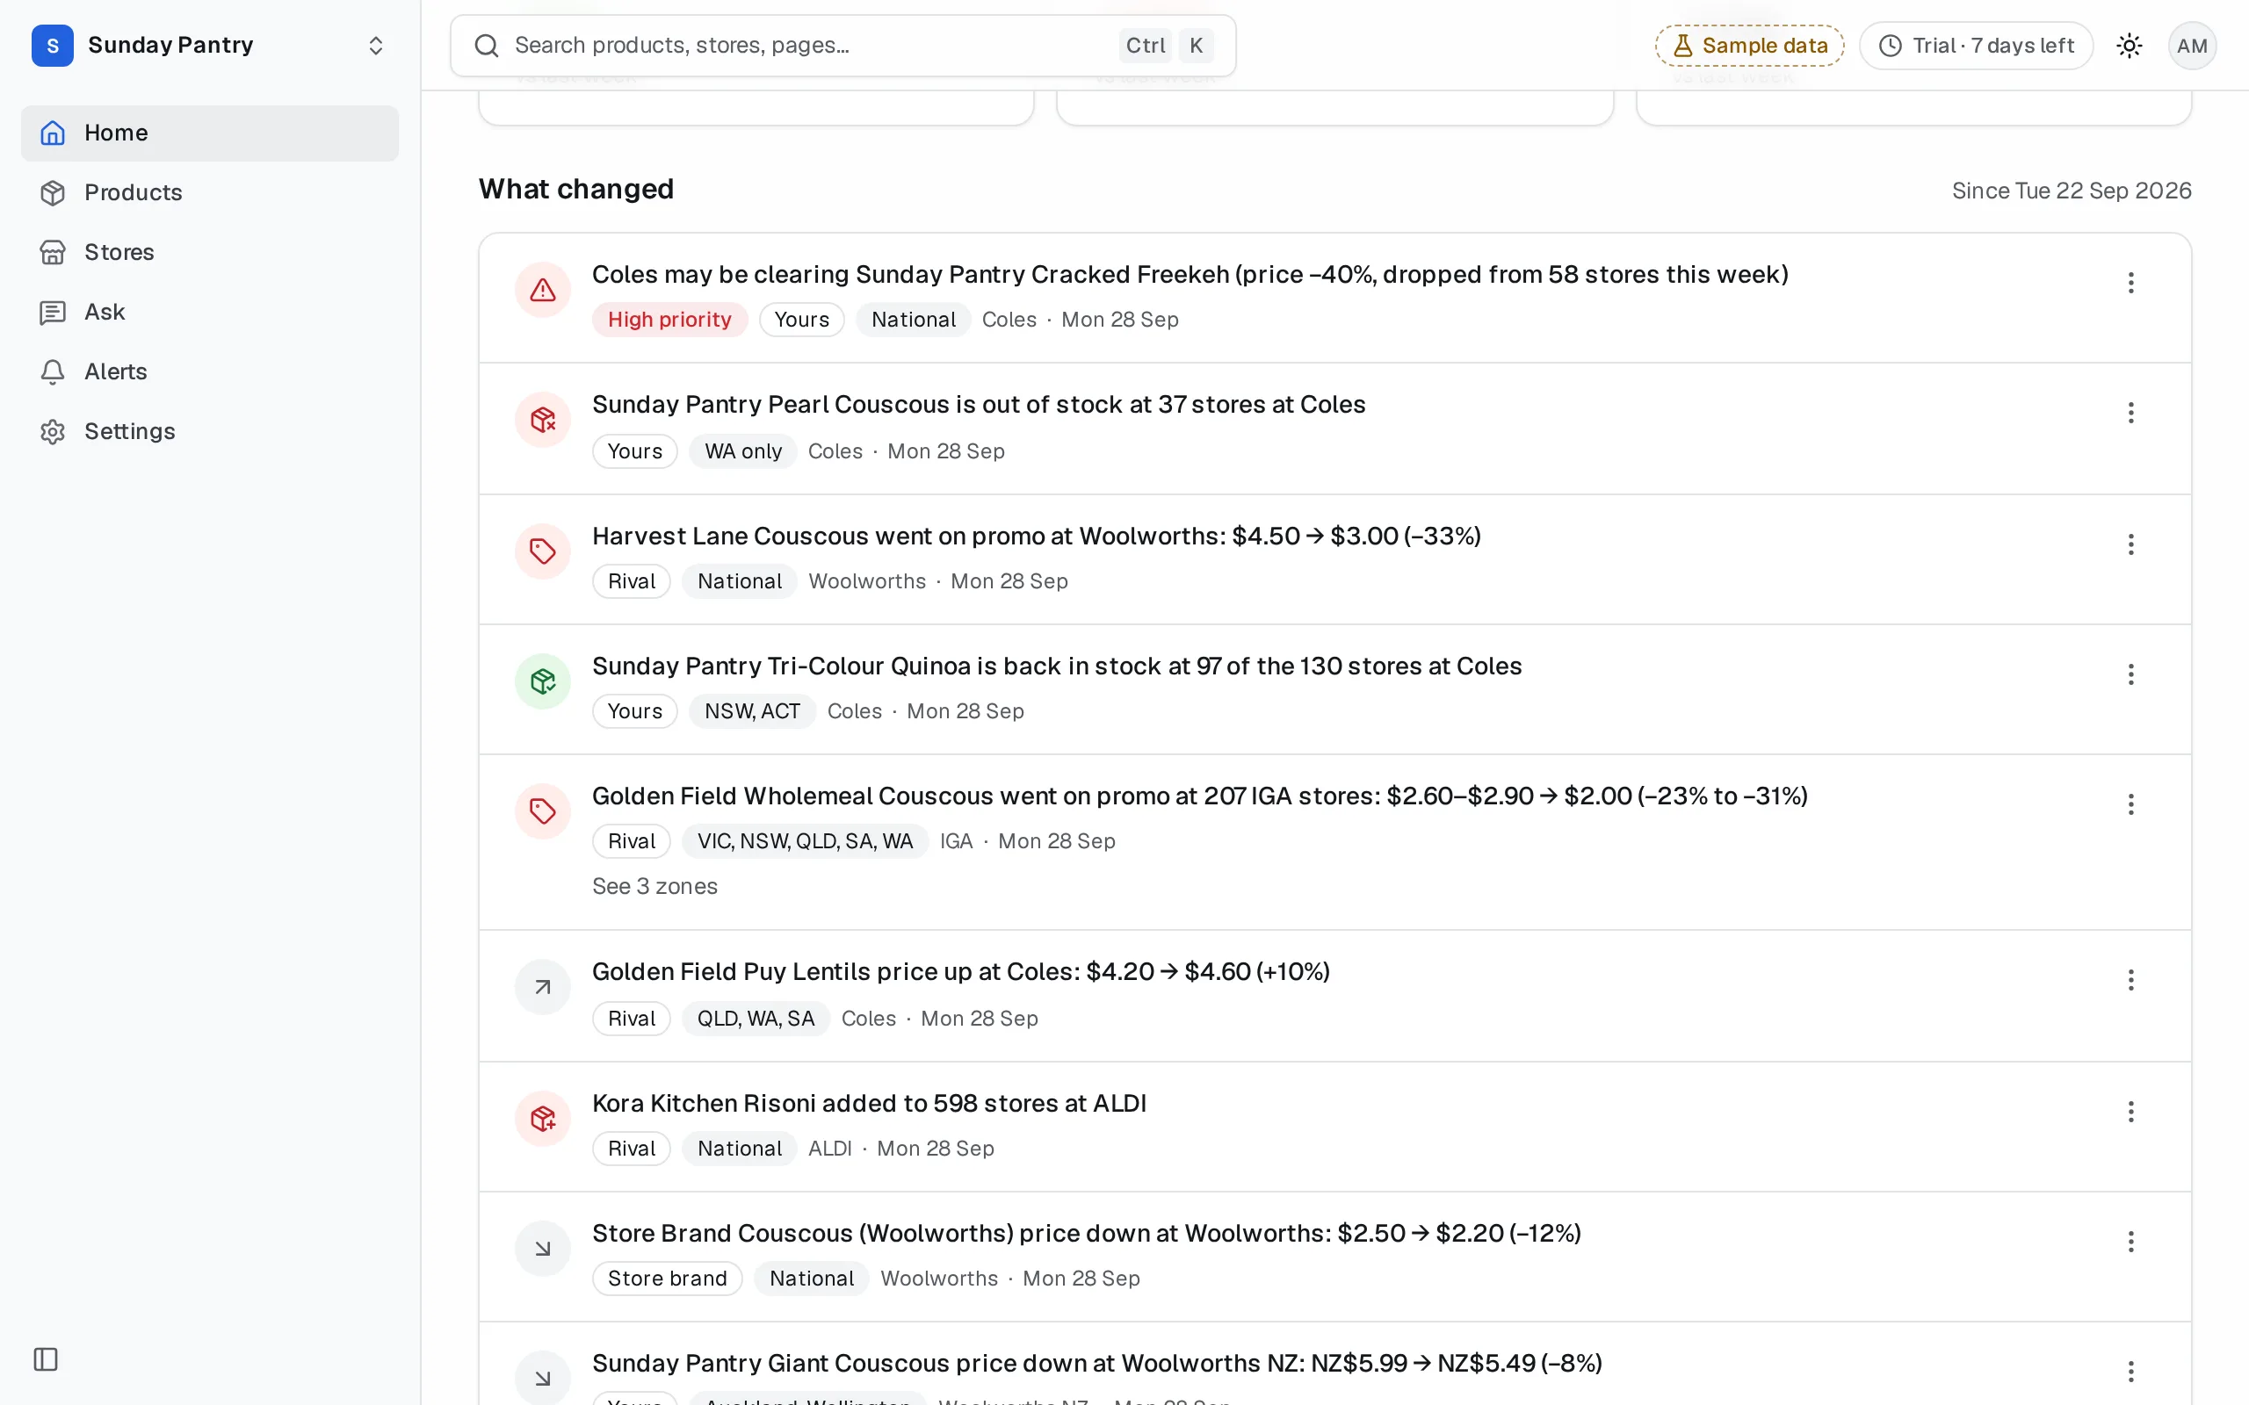This screenshot has width=2249, height=1405.
Task: Click the WA only region tag
Action: 742,451
